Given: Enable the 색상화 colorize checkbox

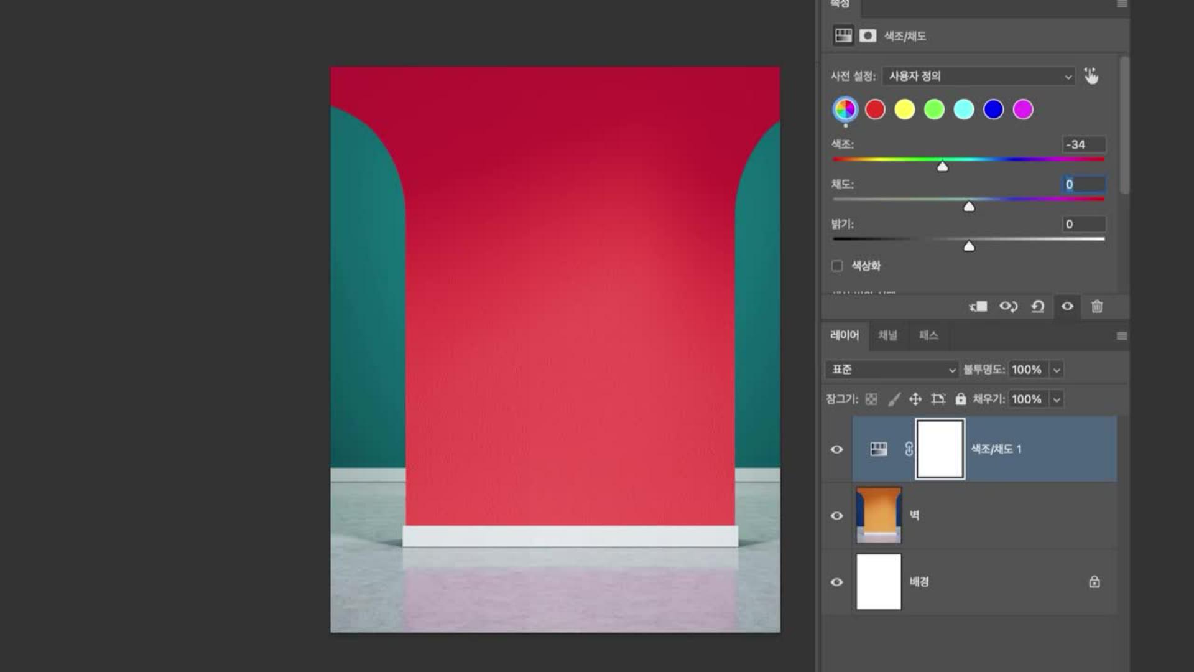Looking at the screenshot, I should [837, 266].
